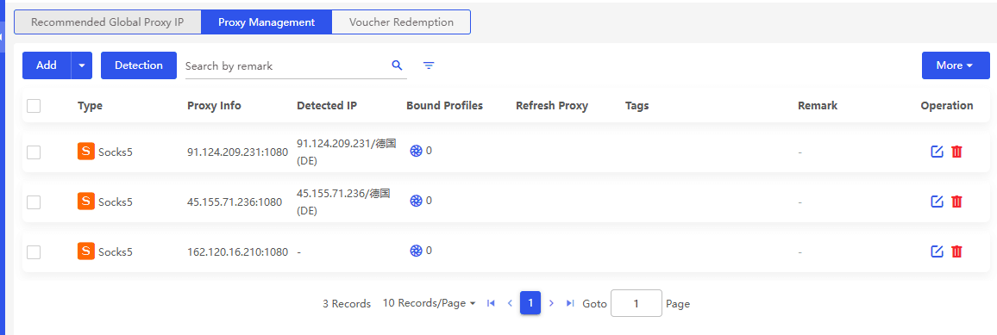Jump to the last page arrow
Image resolution: width=997 pixels, height=335 pixels.
pyautogui.click(x=570, y=303)
